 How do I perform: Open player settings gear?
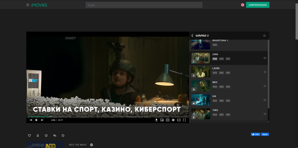[173, 120]
